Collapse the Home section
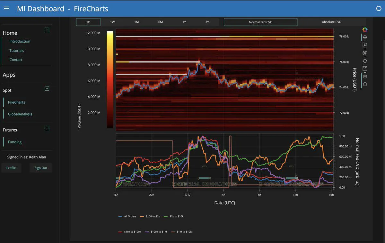Viewport: 385px width, 243px height. click(x=47, y=30)
